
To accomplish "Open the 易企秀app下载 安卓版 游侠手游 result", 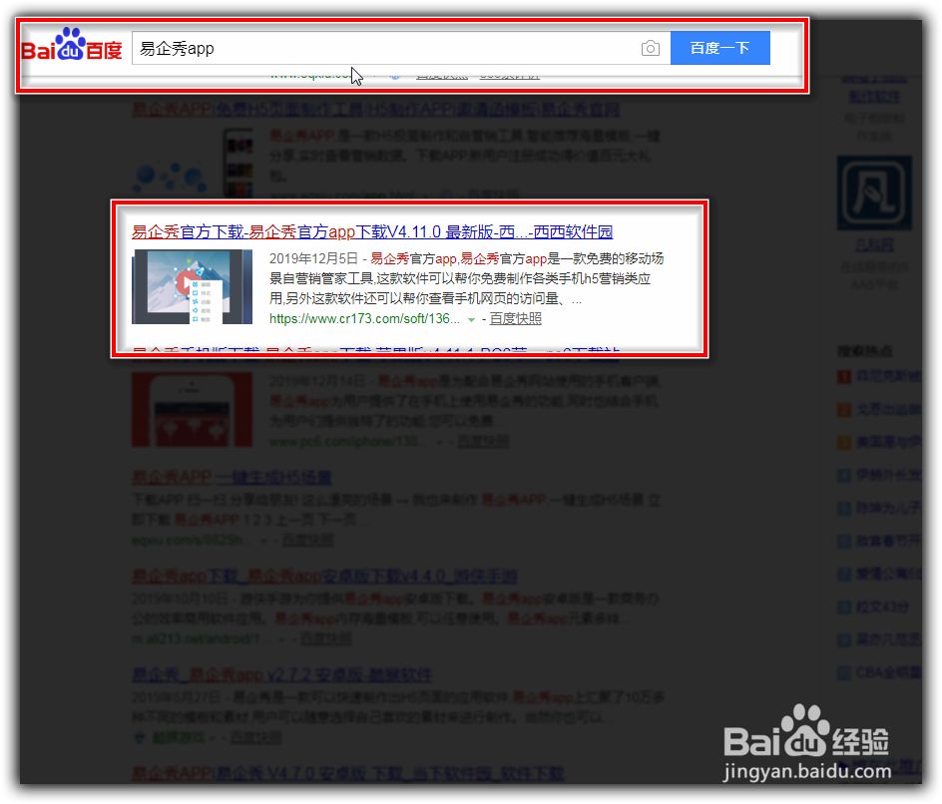I will [324, 577].
